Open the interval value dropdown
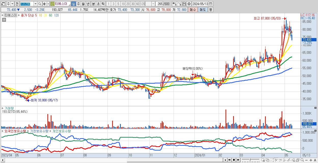 (153, 4)
